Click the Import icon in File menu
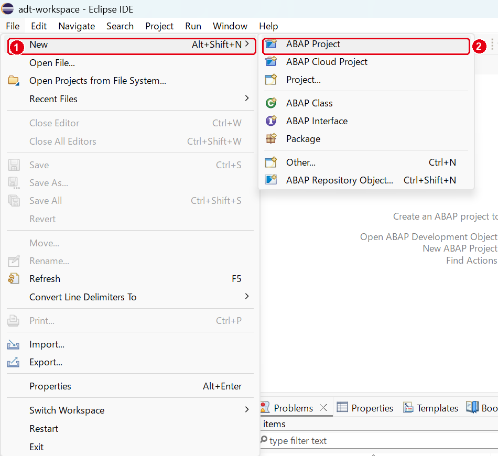Image resolution: width=498 pixels, height=456 pixels. click(14, 344)
